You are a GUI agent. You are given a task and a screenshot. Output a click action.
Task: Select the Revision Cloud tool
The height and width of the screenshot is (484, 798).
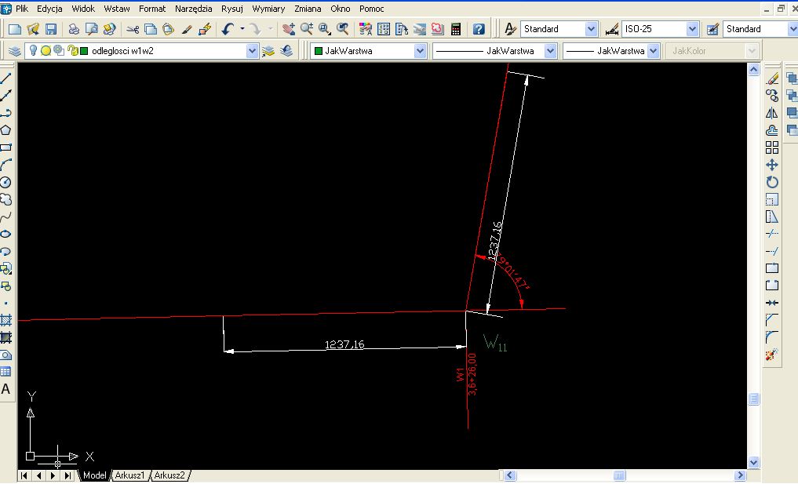point(5,199)
